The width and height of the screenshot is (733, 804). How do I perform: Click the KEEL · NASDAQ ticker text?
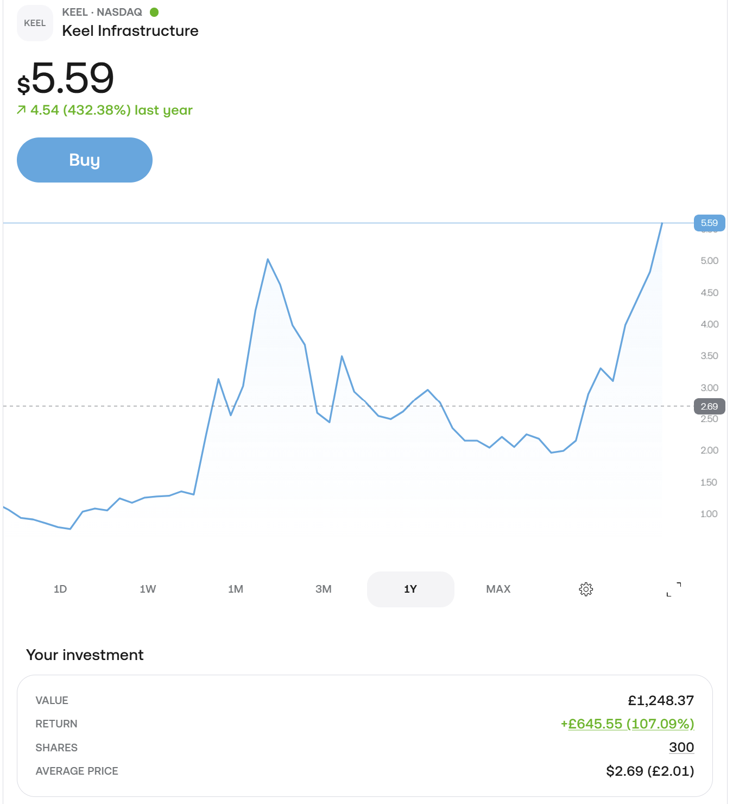102,12
